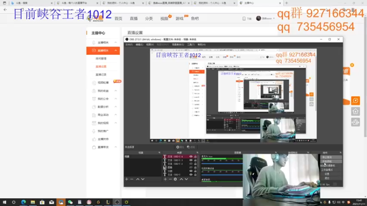Open Windows Start menu

[4, 202]
